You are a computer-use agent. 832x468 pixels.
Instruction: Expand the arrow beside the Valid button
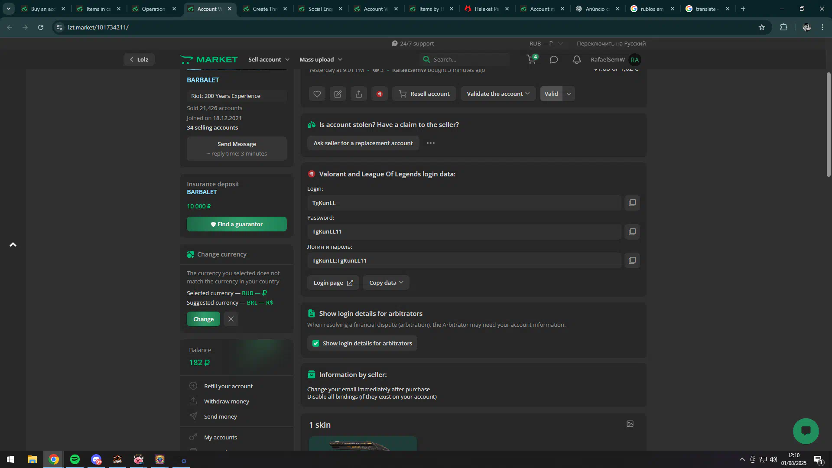pyautogui.click(x=569, y=94)
